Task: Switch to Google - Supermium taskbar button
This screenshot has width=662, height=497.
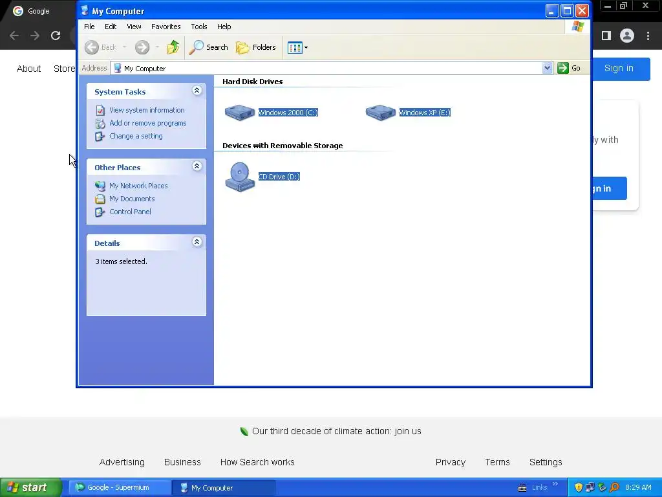Action: (120, 488)
